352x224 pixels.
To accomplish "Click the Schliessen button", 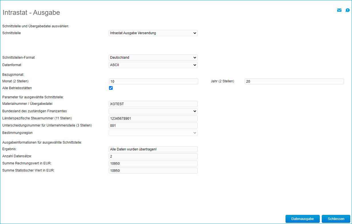I will (336, 219).
